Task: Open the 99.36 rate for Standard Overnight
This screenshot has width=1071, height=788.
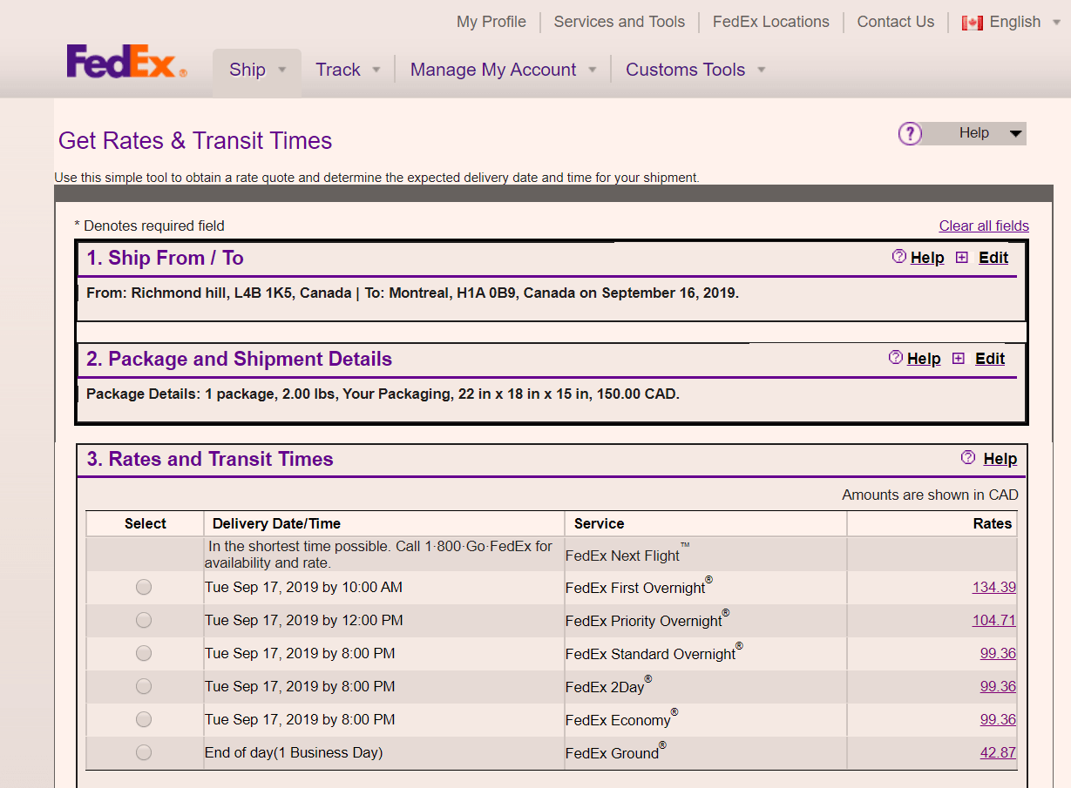Action: coord(998,653)
